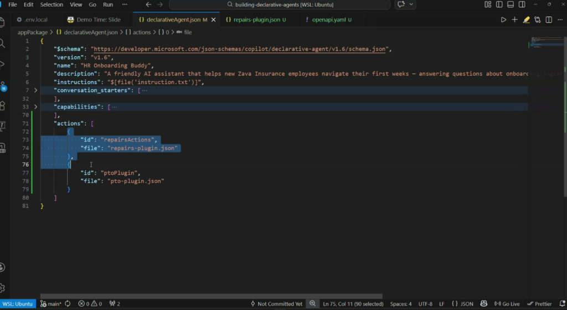Expand the folded capabilities block
This screenshot has width=567, height=310.
point(36,107)
